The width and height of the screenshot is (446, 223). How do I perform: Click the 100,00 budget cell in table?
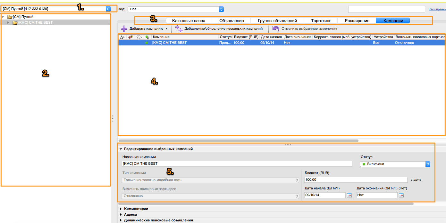pos(239,43)
